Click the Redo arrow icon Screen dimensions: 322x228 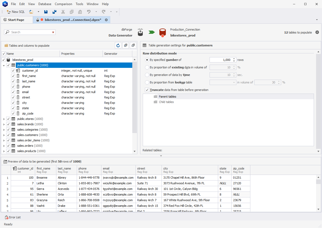tap(104, 12)
